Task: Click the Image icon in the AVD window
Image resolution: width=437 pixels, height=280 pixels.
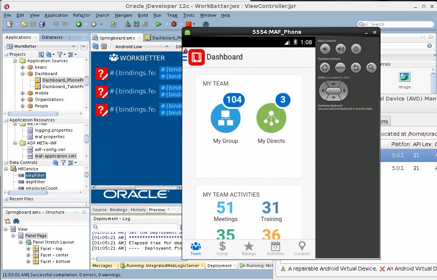Action: [404, 77]
